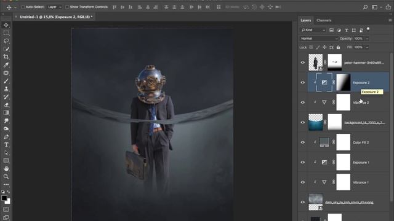
Task: Filter layers by shape layers icon
Action: pyautogui.click(x=354, y=30)
